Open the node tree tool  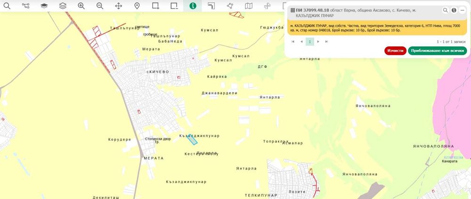click(x=26, y=6)
